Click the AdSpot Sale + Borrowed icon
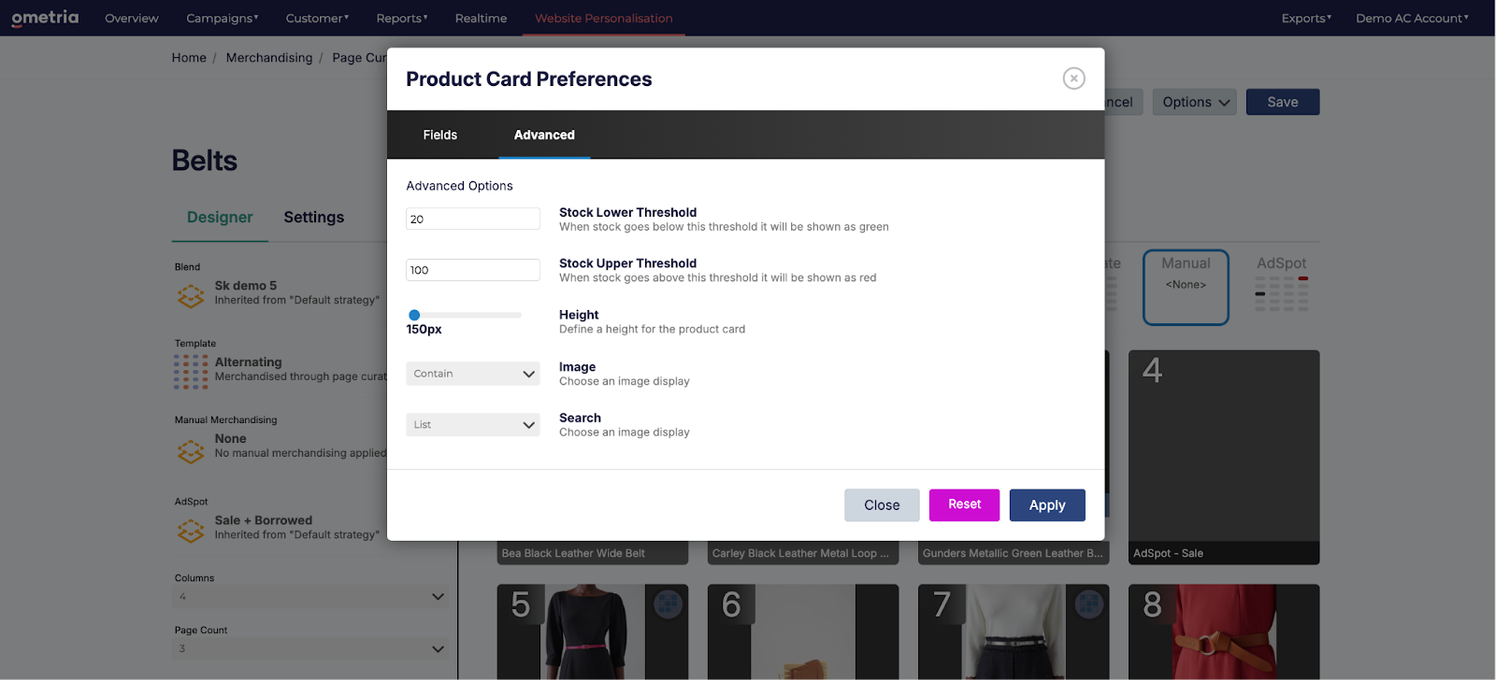This screenshot has width=1496, height=680. coord(191,531)
